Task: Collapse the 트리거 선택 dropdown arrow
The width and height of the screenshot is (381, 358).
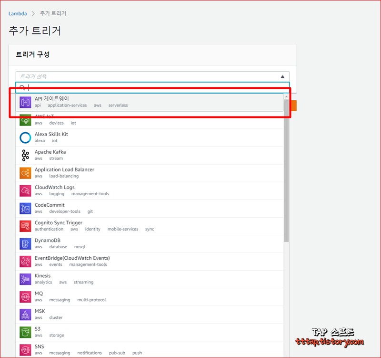Action: [282, 77]
